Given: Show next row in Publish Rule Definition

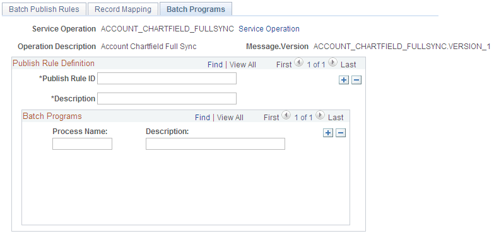Looking at the screenshot, I should coord(332,62).
